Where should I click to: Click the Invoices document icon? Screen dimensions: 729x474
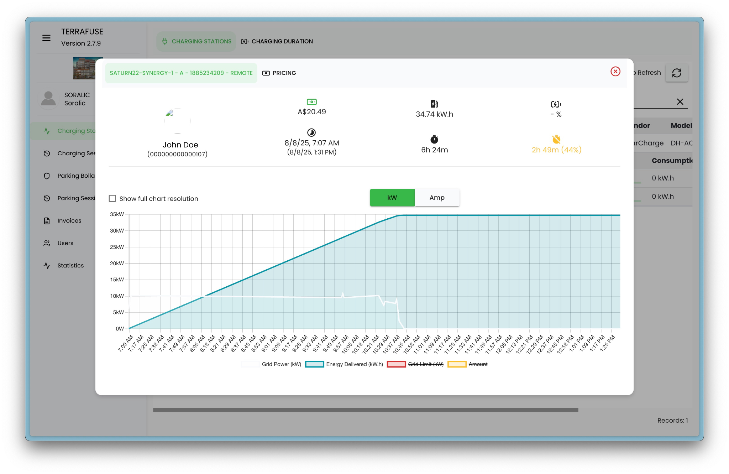(47, 221)
